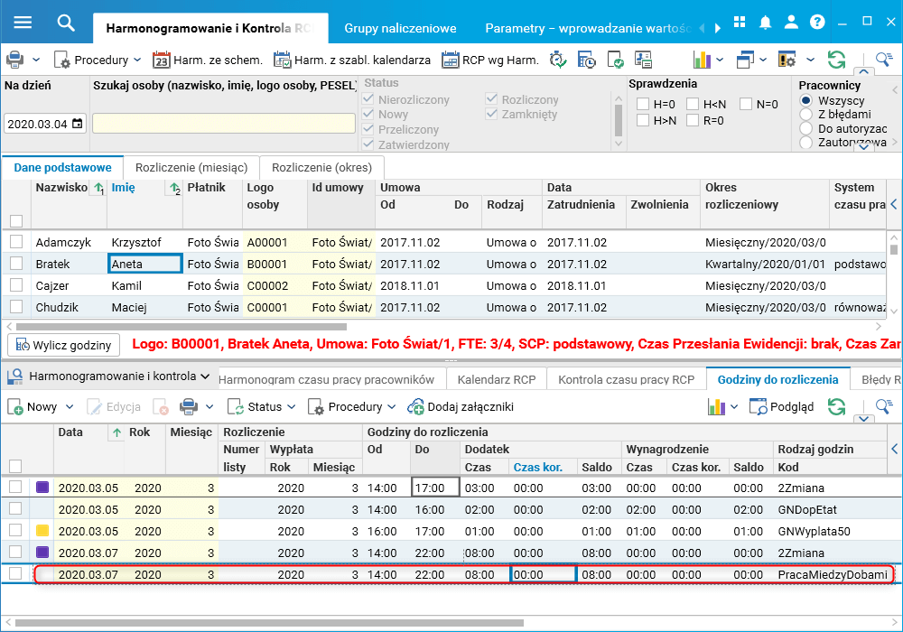Viewport: 903px width, 632px height.
Task: Enable the H=0 checkbox
Action: pos(643,104)
